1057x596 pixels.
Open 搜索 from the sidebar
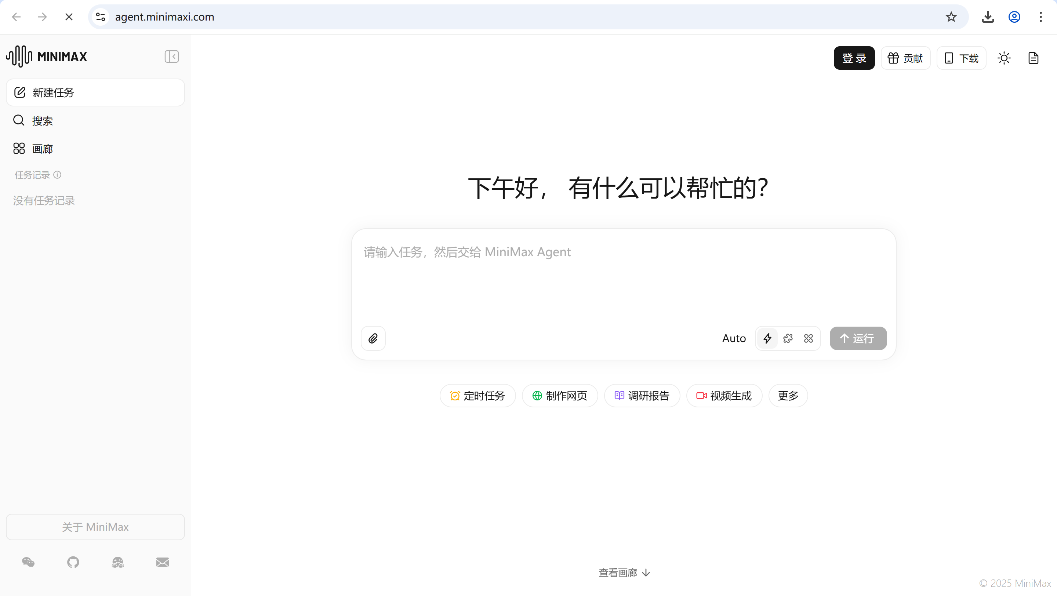[x=42, y=120]
